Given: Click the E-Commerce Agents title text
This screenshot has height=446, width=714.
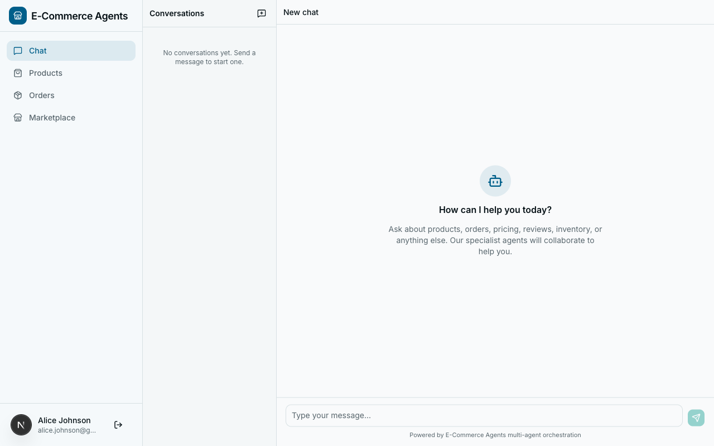Looking at the screenshot, I should tap(79, 16).
